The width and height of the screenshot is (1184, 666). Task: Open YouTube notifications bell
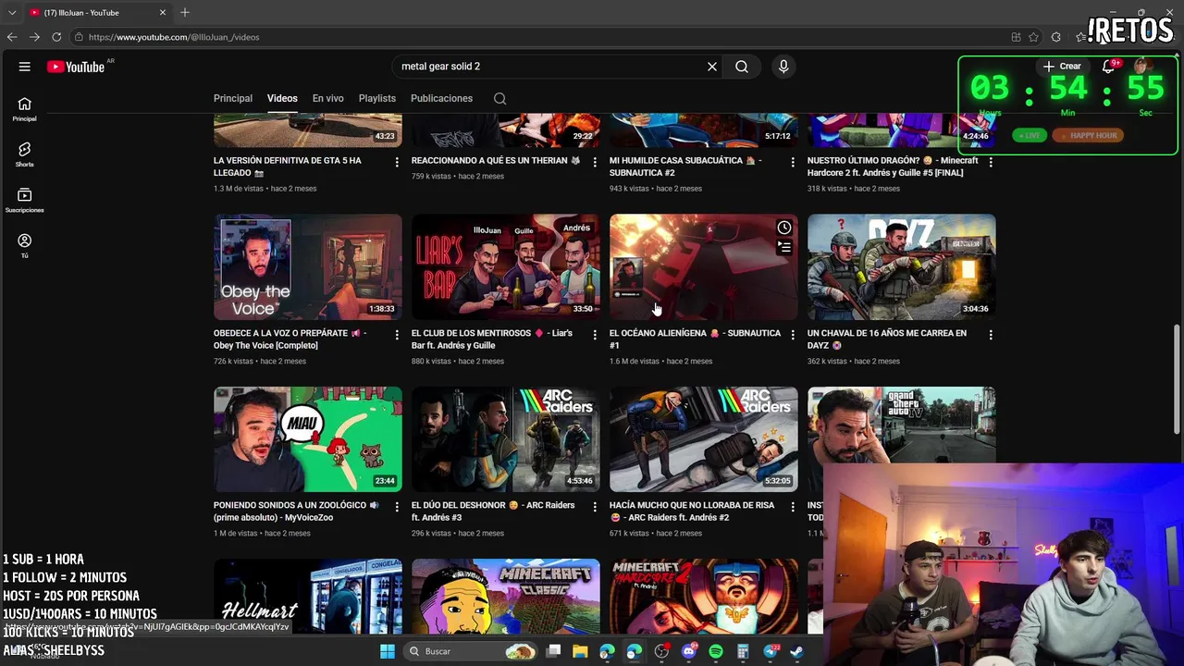[1108, 66]
